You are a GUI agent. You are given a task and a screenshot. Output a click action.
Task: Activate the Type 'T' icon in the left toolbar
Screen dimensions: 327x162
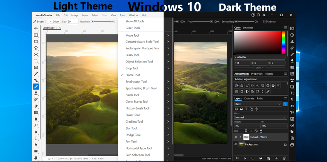pos(36,138)
